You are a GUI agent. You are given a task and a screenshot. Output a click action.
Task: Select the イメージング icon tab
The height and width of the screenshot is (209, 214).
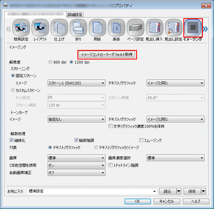[193, 30]
